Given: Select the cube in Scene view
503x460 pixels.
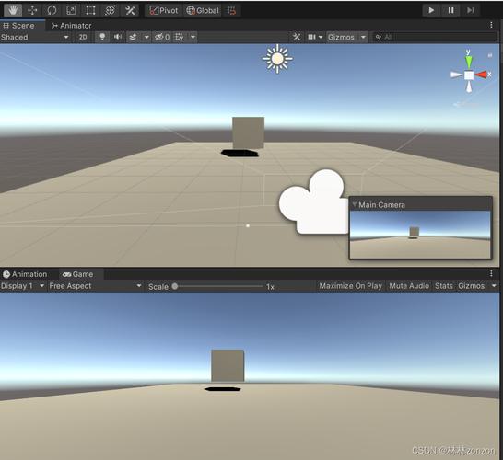Looking at the screenshot, I should point(249,132).
